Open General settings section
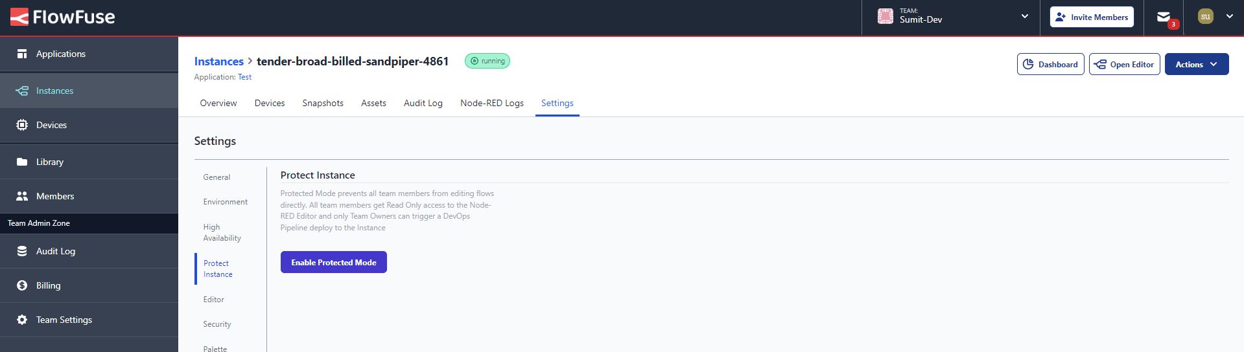 (x=217, y=177)
